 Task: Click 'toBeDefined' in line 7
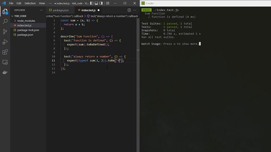96,44
